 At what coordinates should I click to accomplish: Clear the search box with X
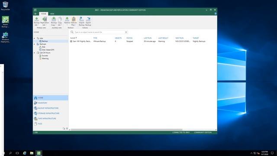coord(126,32)
